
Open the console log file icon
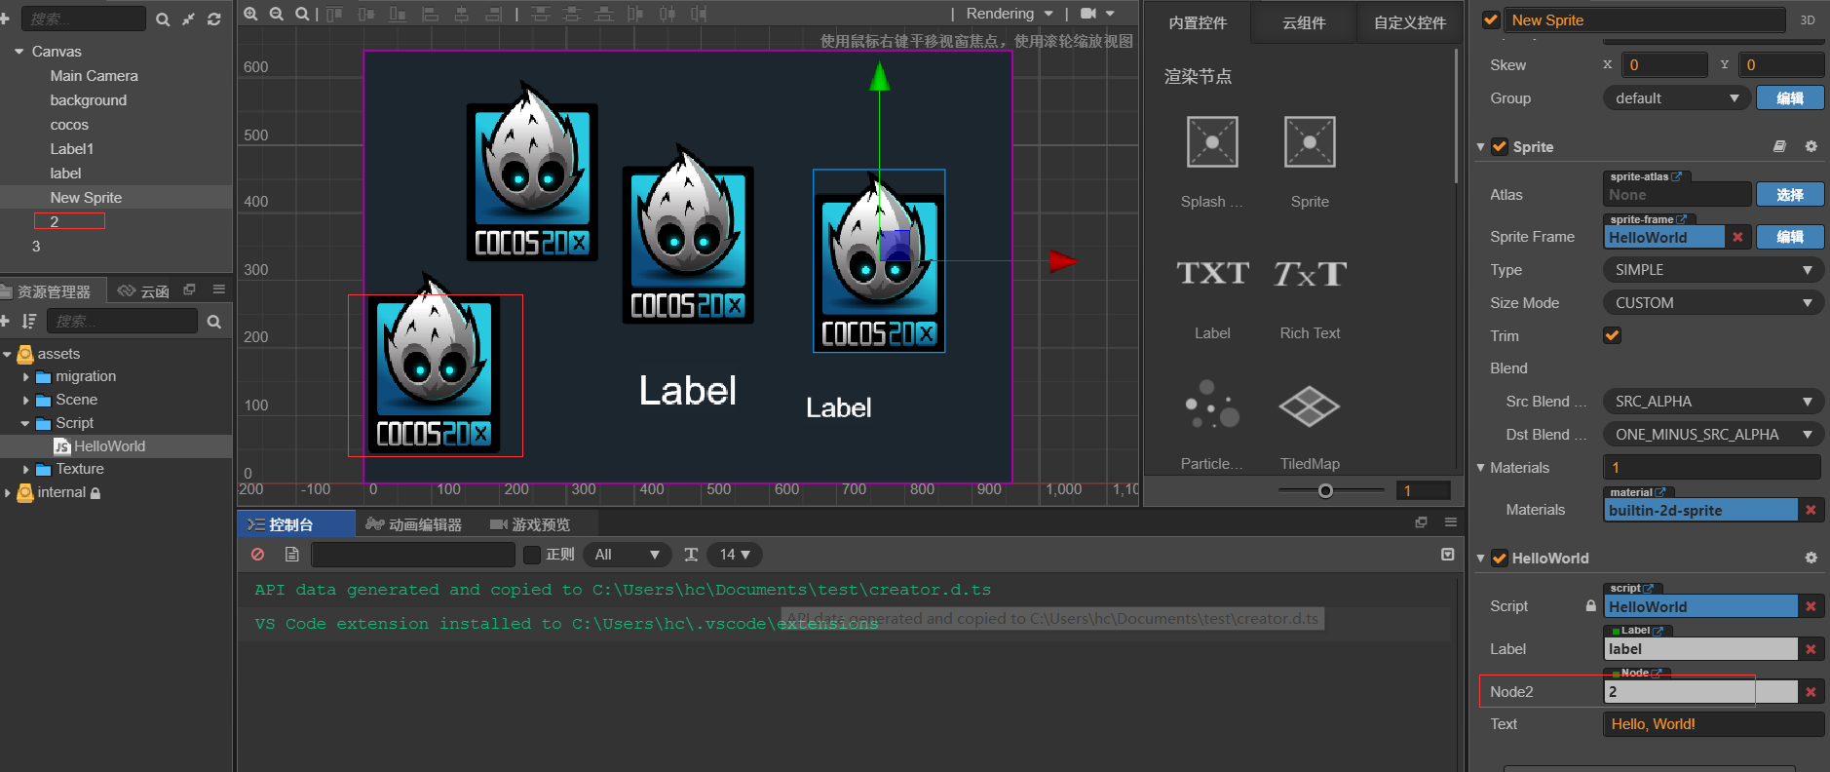click(x=291, y=555)
